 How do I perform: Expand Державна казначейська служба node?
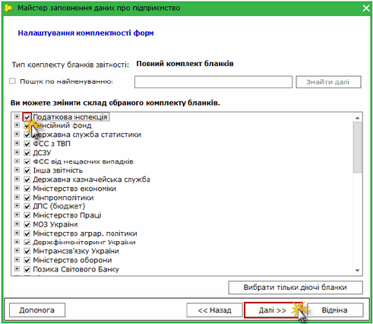tap(17, 179)
